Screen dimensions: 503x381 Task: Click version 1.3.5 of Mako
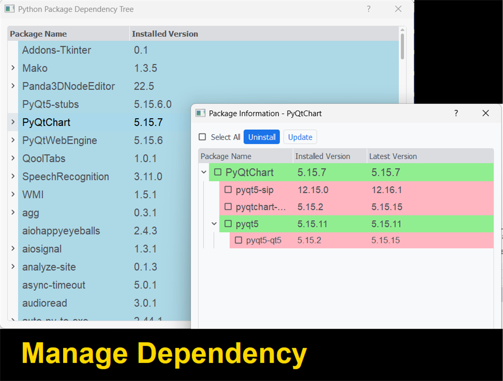[146, 68]
